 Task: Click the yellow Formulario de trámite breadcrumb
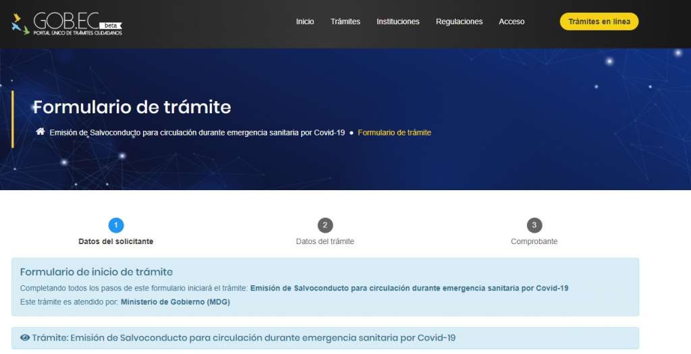(394, 133)
